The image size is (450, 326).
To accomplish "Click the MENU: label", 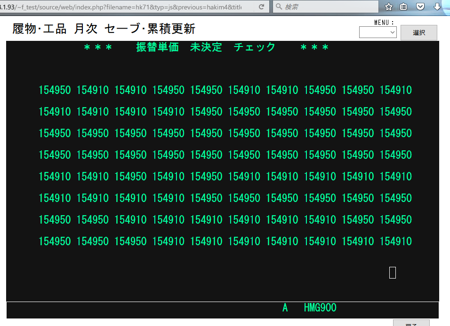I will click(x=384, y=22).
